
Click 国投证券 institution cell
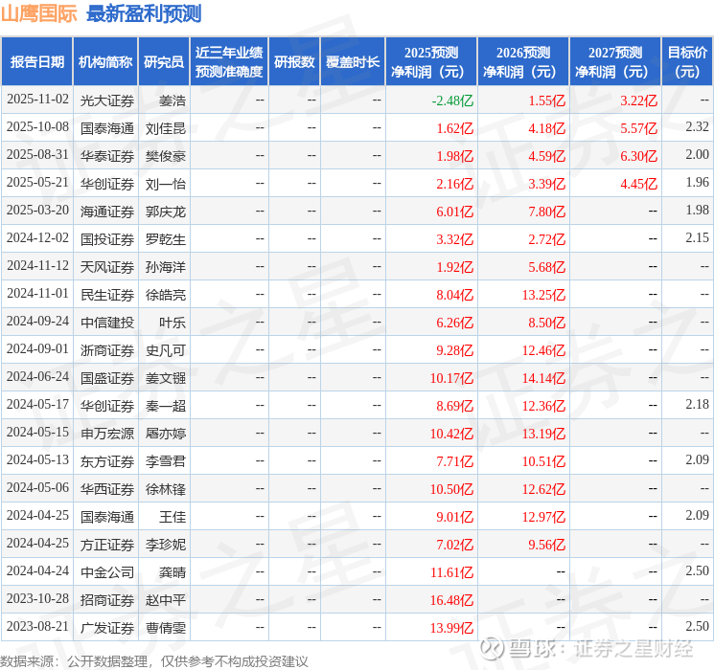107,238
